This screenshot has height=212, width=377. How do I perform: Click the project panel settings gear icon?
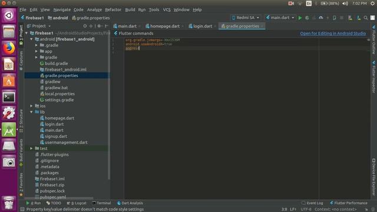(x=99, y=26)
